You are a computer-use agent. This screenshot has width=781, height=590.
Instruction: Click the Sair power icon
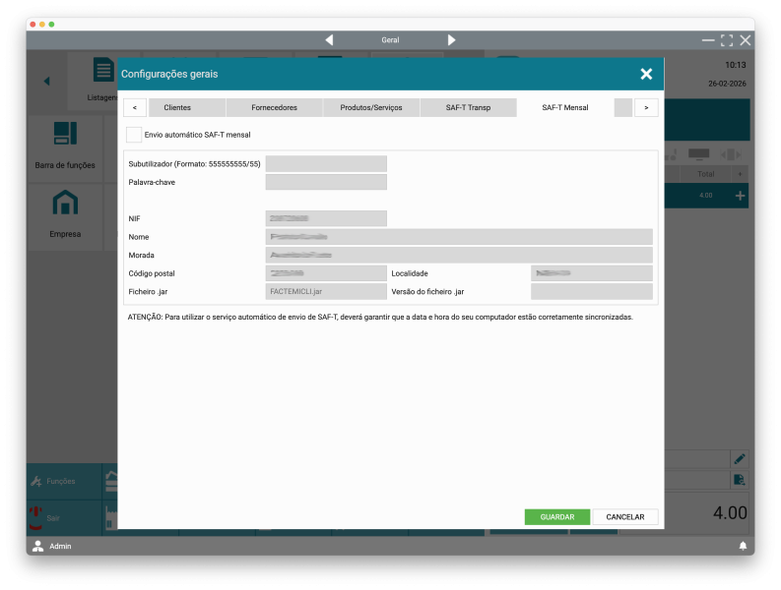point(35,516)
